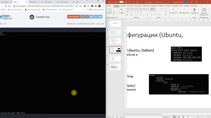Switch to the rocky browser tab
Viewport: 211px width, 118px height.
click(51, 2)
